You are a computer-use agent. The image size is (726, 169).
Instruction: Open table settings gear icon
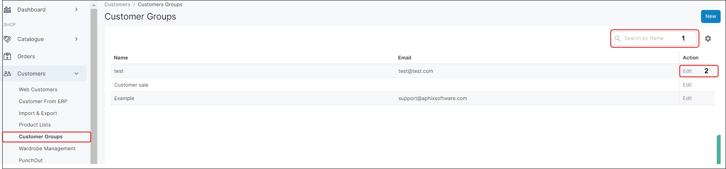coord(708,38)
